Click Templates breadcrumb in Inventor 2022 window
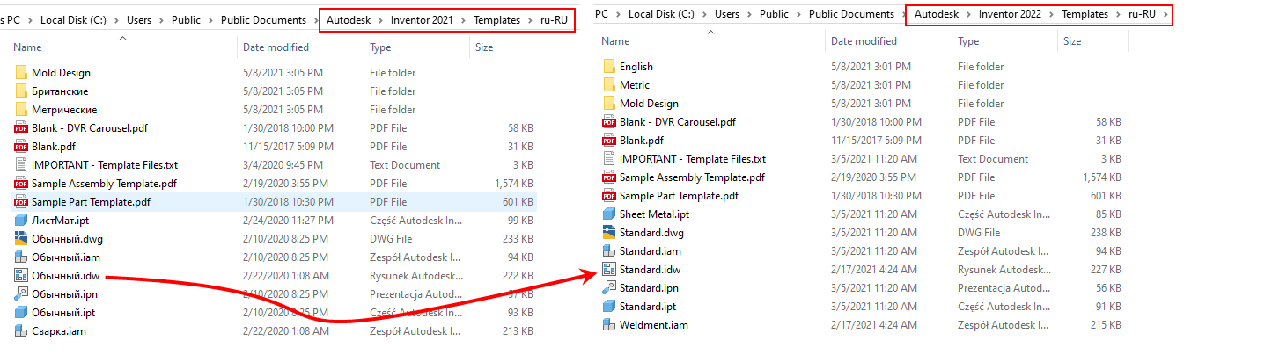 tap(1085, 15)
